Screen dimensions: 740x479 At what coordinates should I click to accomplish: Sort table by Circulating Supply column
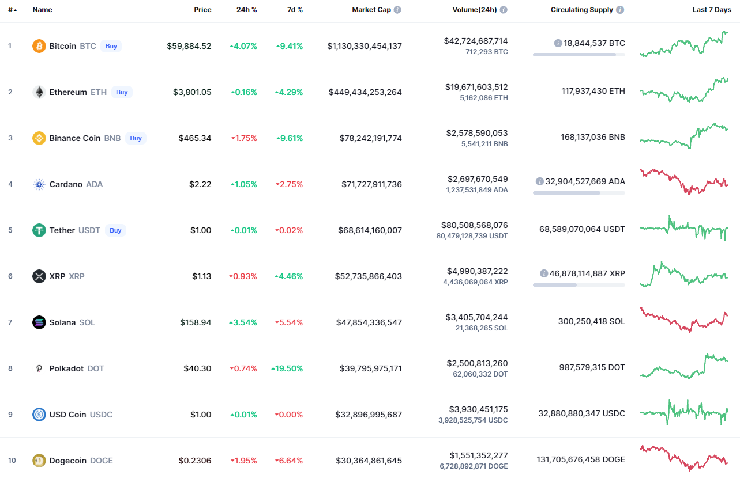[x=582, y=10]
